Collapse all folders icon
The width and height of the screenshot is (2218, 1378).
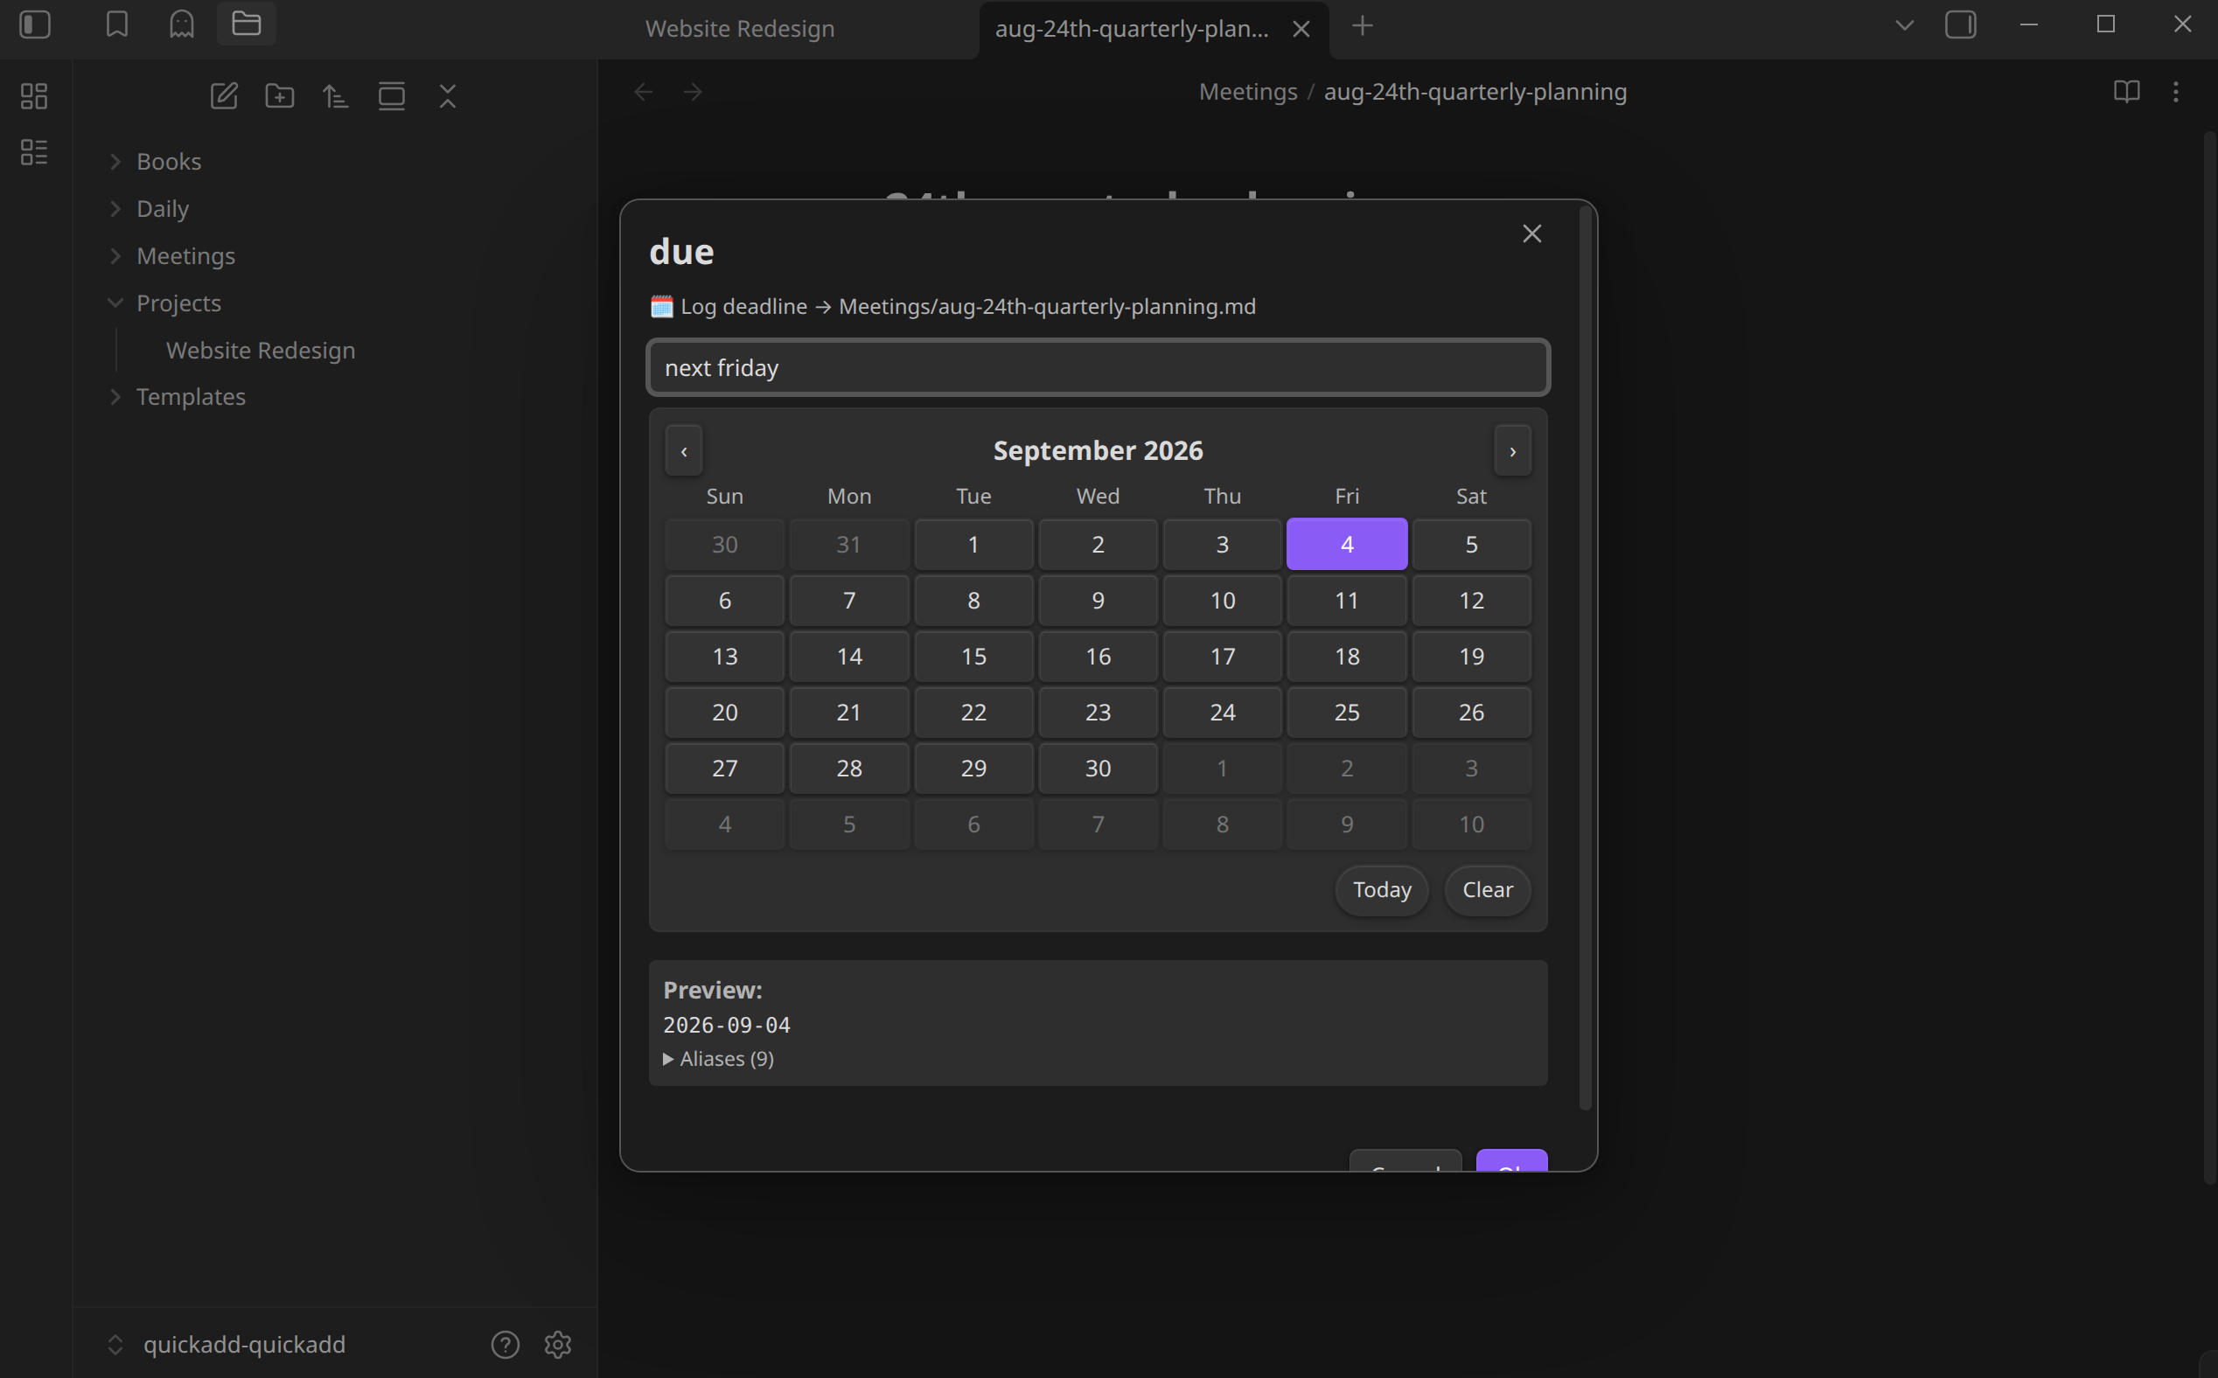coord(448,95)
